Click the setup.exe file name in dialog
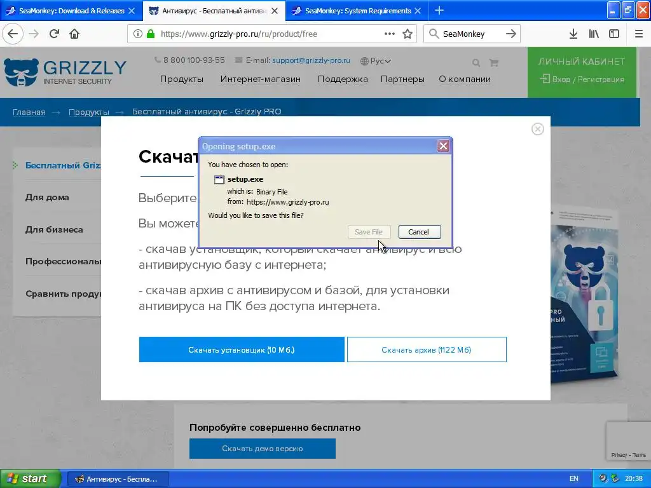651x488 pixels. click(245, 179)
